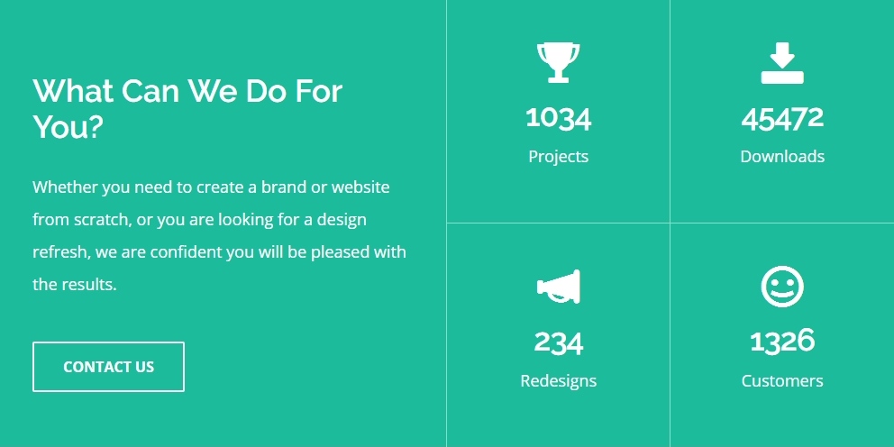Select the 234 redesigns counter
The height and width of the screenshot is (447, 894).
tap(558, 342)
